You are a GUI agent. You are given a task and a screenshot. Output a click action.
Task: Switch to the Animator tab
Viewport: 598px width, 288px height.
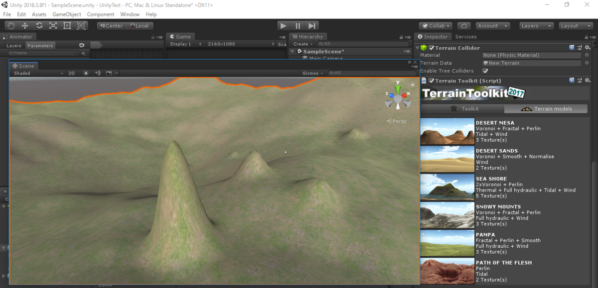coord(18,37)
